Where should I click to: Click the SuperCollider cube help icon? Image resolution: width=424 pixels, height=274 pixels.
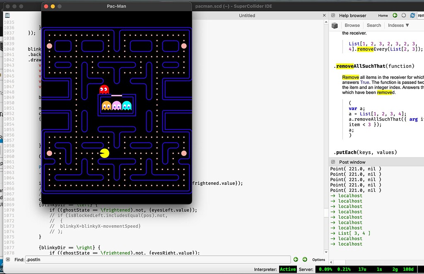(x=335, y=25)
